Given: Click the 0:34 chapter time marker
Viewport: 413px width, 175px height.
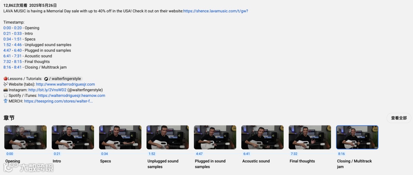Looking at the screenshot, I should [104, 154].
